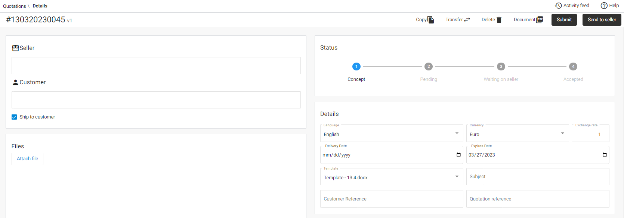Click the Activity feed history icon
The height and width of the screenshot is (218, 624).
click(x=558, y=6)
